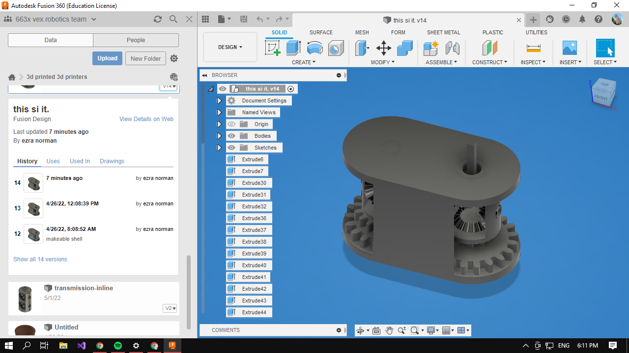This screenshot has width=629, height=353.
Task: Expand the Bodies folder
Action: [219, 136]
